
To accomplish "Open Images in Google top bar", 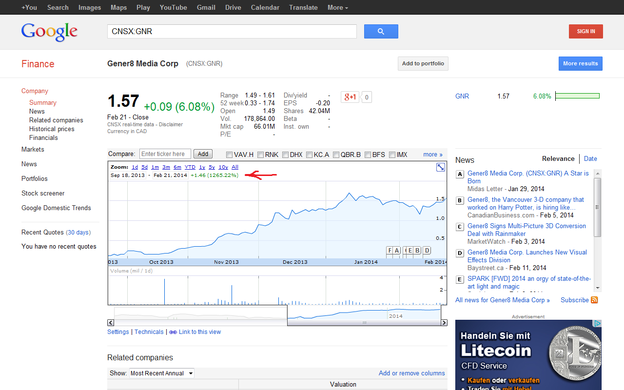I will [90, 7].
